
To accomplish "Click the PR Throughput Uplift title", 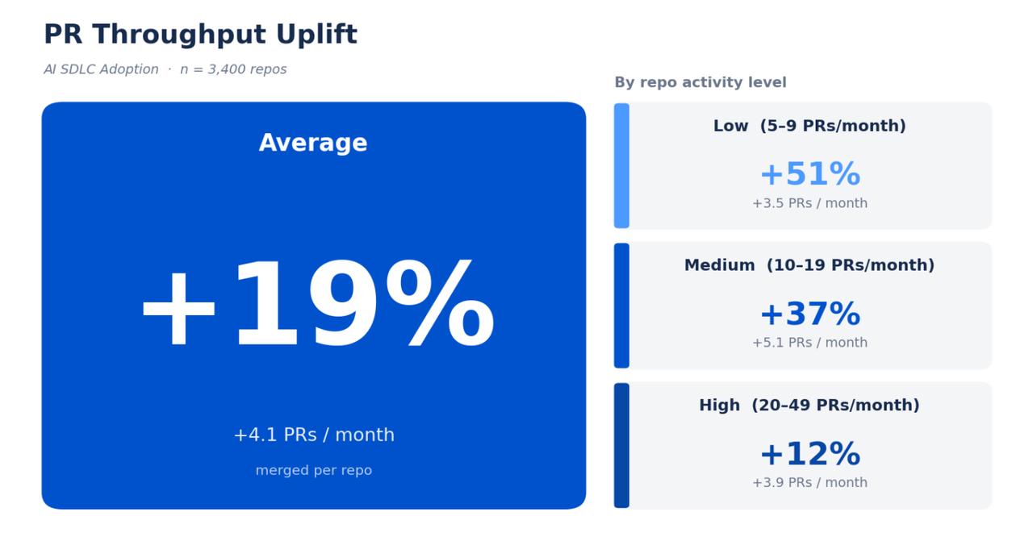I will click(x=200, y=35).
